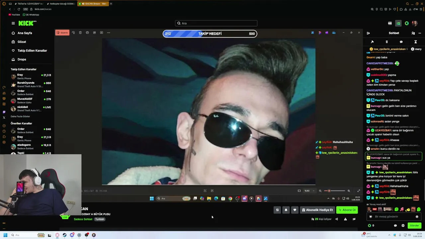The height and width of the screenshot is (239, 425).
Task: Open followed channel nickidoll
Action: click(31, 109)
